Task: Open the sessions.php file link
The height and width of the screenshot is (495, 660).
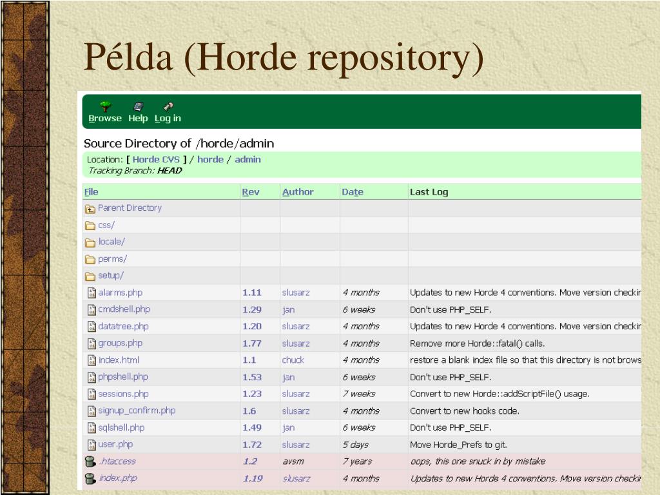Action: click(x=123, y=394)
